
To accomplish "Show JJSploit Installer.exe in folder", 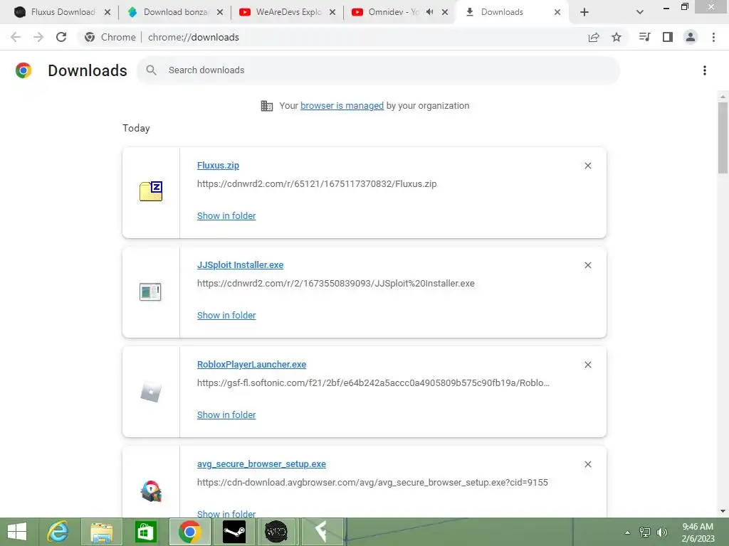I will 226,315.
